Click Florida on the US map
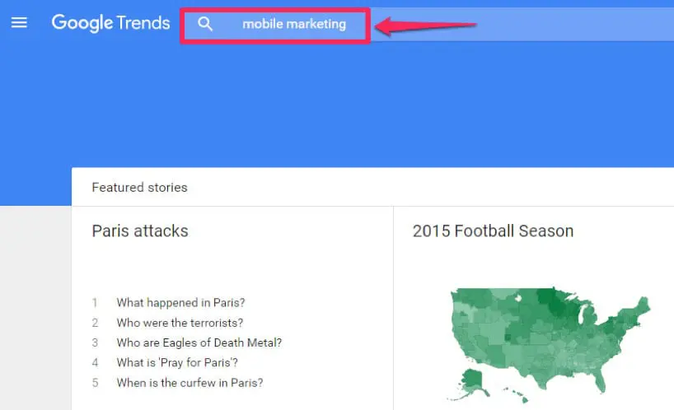 point(599,380)
